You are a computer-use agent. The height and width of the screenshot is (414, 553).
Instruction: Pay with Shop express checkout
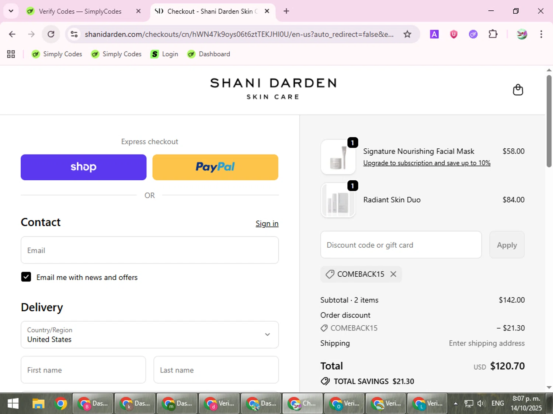pos(84,167)
